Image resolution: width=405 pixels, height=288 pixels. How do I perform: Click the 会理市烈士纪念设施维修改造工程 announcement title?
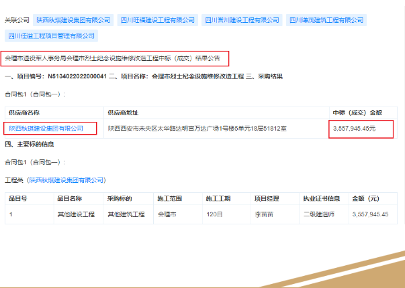[115, 58]
